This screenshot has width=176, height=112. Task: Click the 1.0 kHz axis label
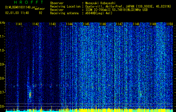[3, 50]
